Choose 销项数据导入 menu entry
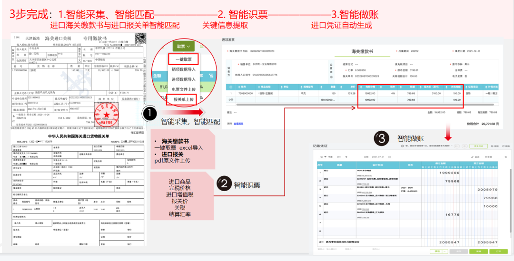Viewport: 514px width, 261px height. (x=184, y=70)
